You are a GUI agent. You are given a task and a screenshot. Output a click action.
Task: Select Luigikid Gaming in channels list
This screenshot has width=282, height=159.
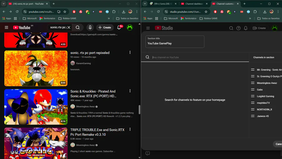pyautogui.click(x=265, y=96)
